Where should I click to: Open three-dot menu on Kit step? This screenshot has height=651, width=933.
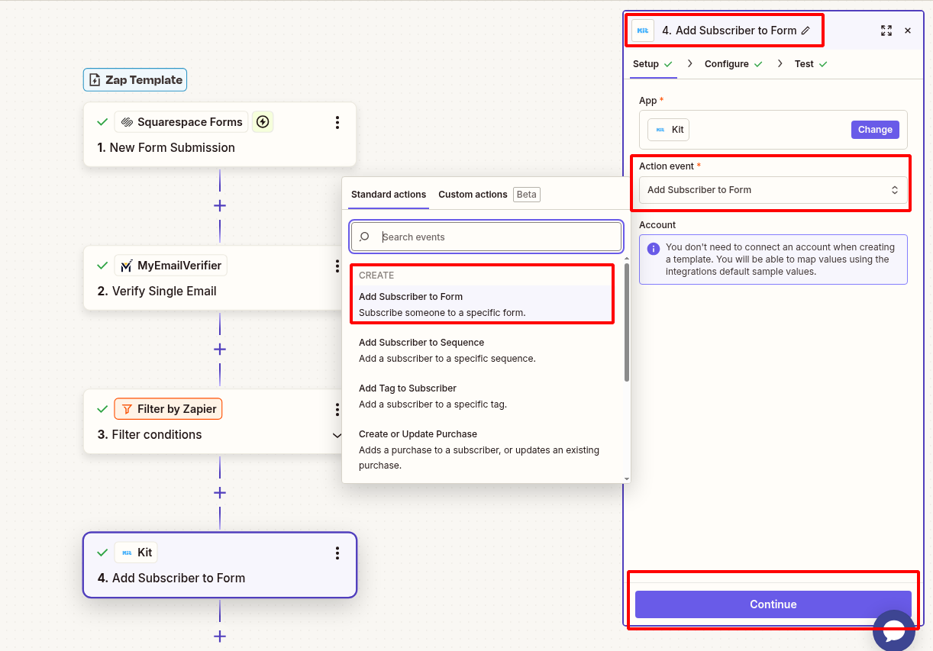pyautogui.click(x=337, y=553)
